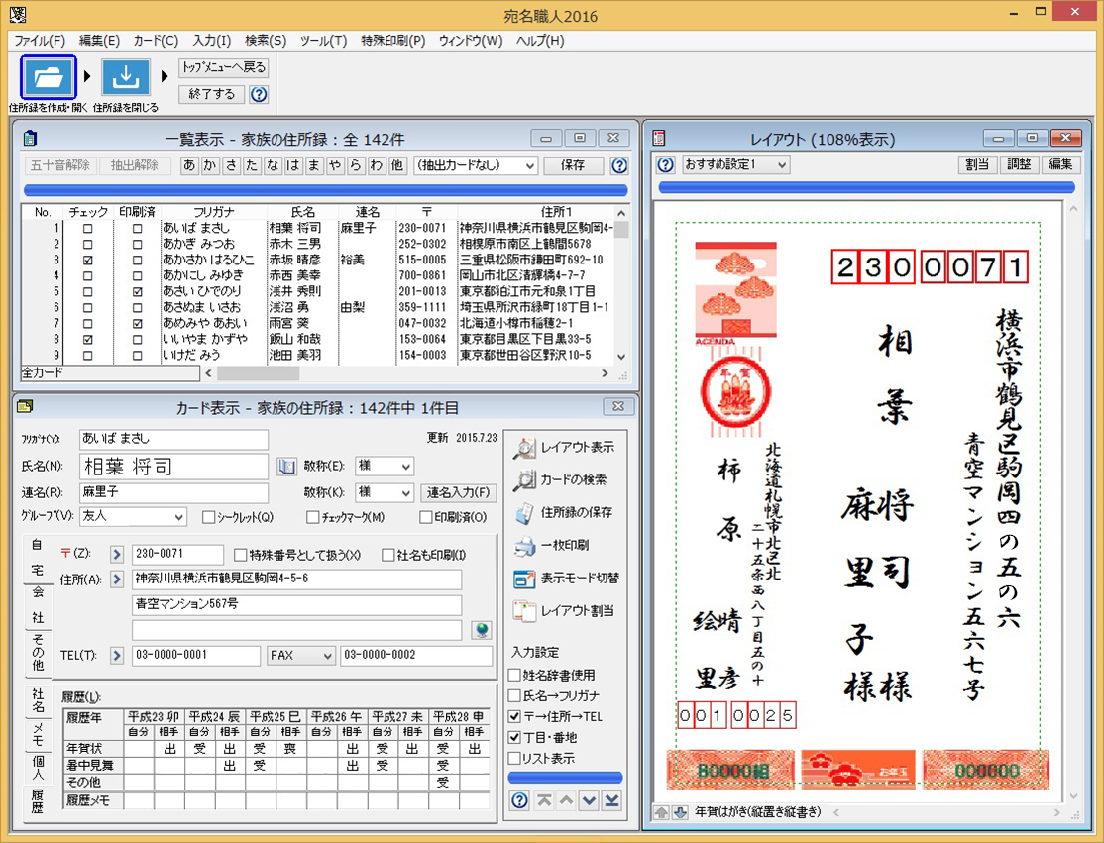Click 連名入力(F) button
Image resolution: width=1104 pixels, height=843 pixels.
(458, 492)
